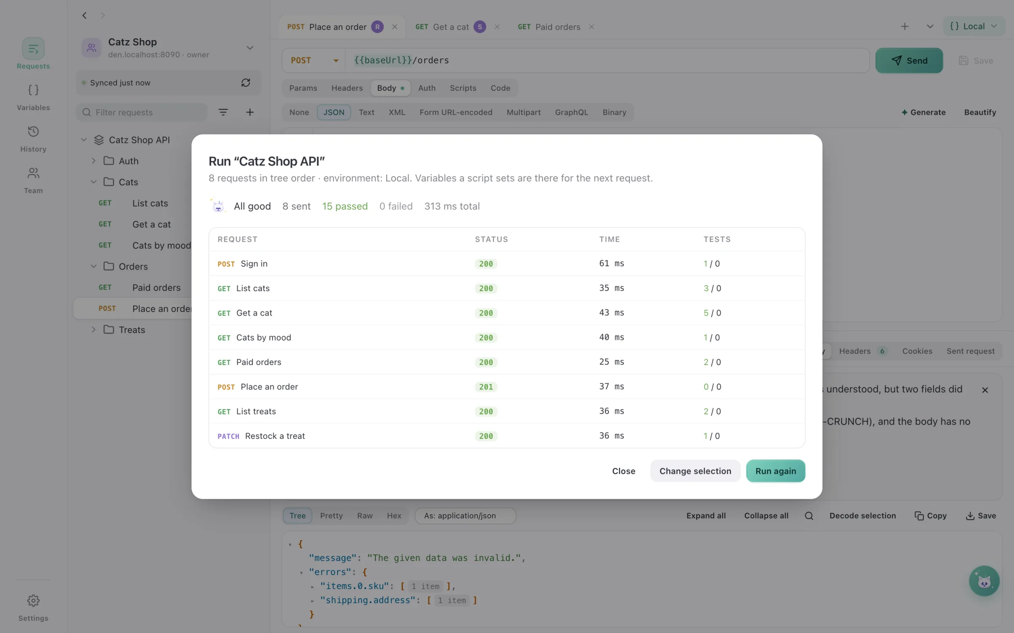Select the XML body type
Image resolution: width=1014 pixels, height=633 pixels.
(x=397, y=112)
